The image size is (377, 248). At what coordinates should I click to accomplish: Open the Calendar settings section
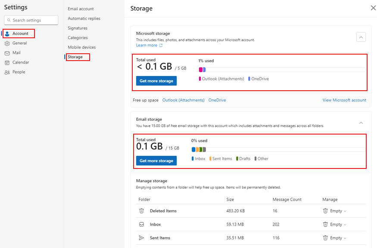pos(17,62)
